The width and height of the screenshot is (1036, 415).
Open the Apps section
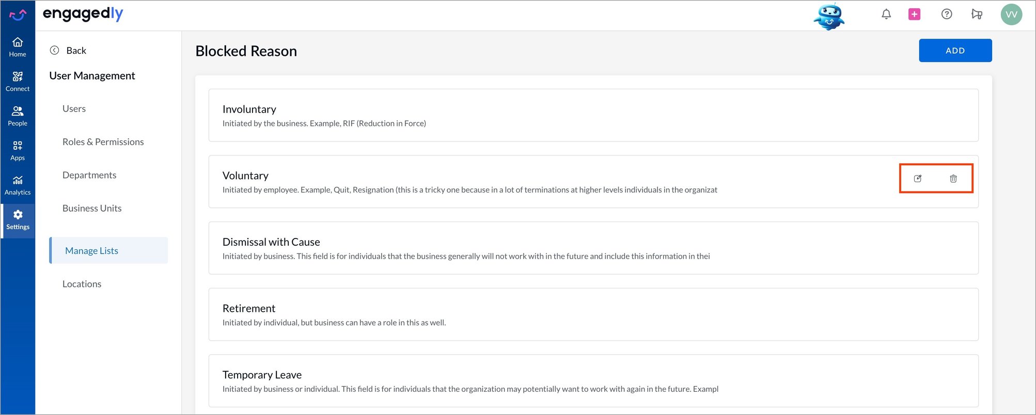coord(18,151)
